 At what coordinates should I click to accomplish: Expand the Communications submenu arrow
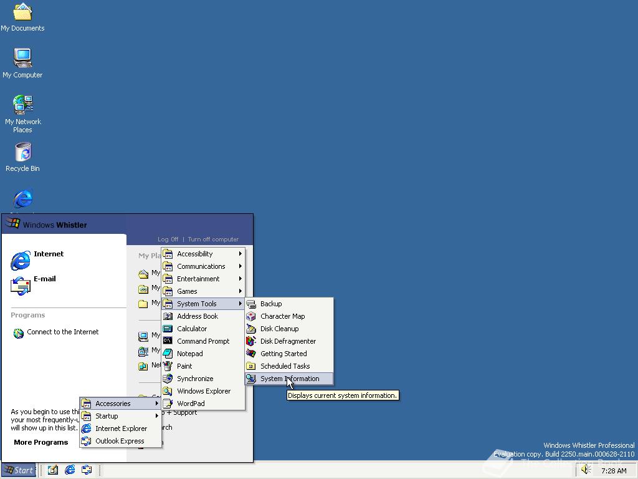pos(240,266)
